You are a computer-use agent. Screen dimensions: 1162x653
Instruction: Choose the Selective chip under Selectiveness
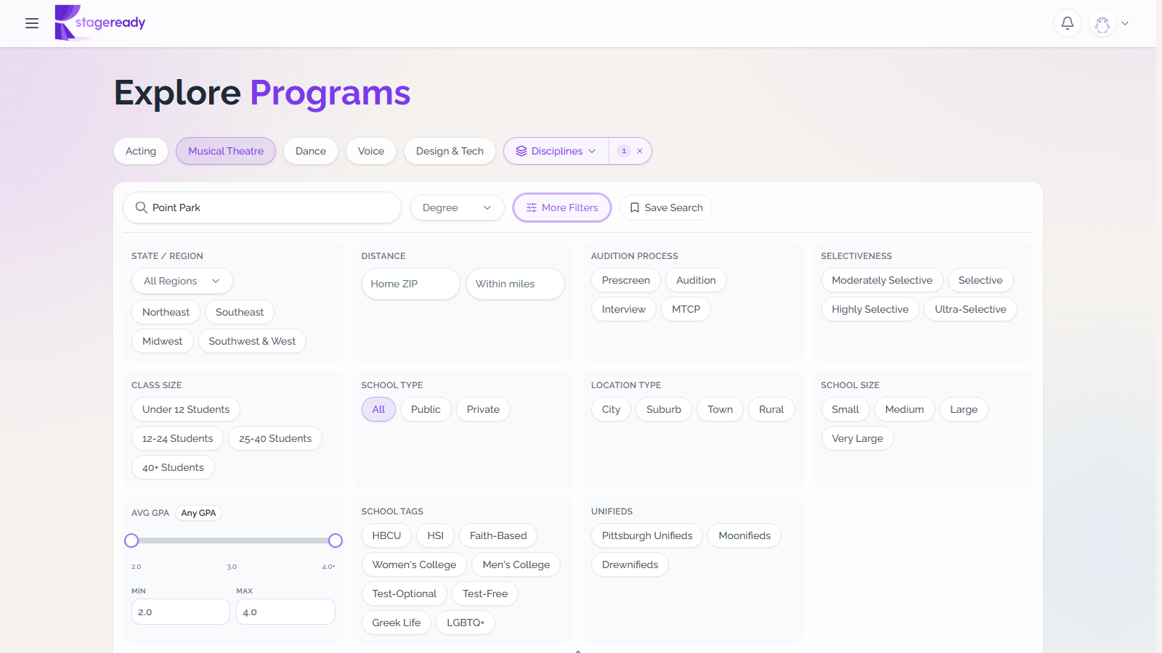(980, 280)
